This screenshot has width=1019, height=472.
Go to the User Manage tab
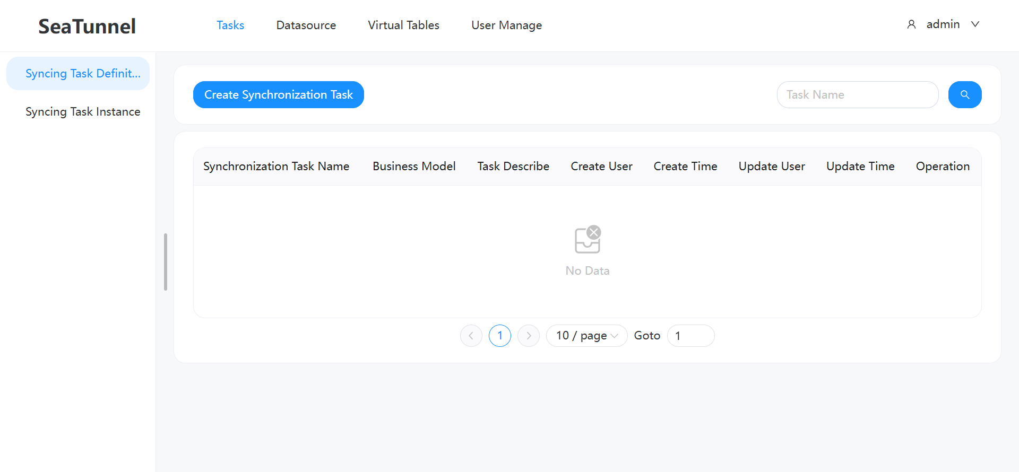(506, 25)
